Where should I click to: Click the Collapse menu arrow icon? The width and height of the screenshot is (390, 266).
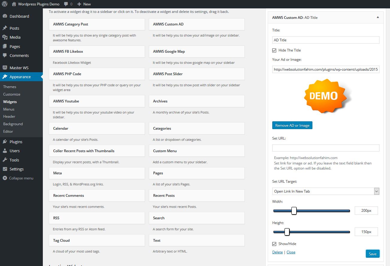click(x=5, y=178)
